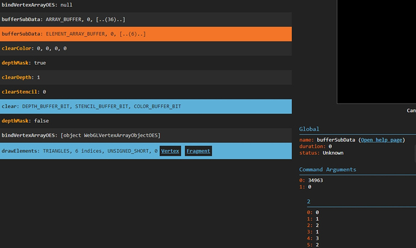Select the drawElements TRIANGLES command row

pos(78,151)
